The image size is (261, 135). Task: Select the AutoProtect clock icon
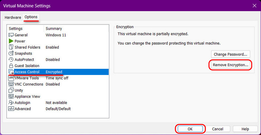[11, 60]
